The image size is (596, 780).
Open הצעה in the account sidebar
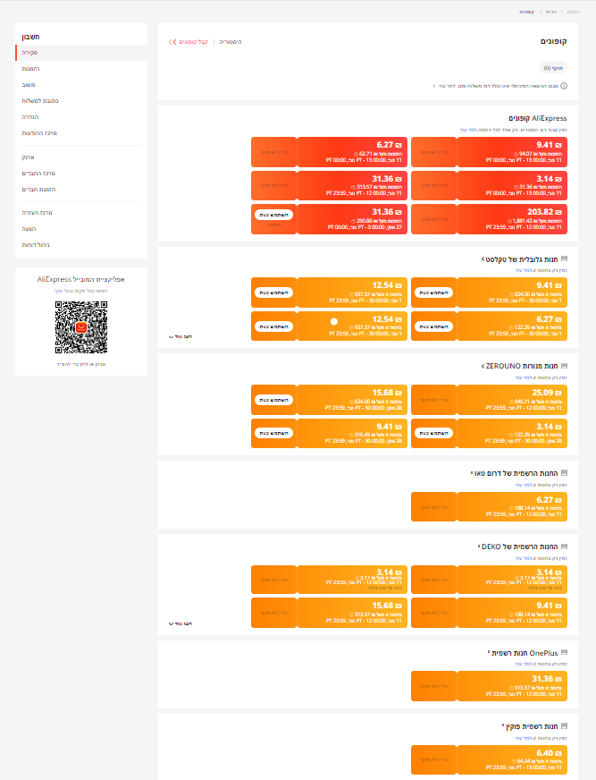(29, 229)
